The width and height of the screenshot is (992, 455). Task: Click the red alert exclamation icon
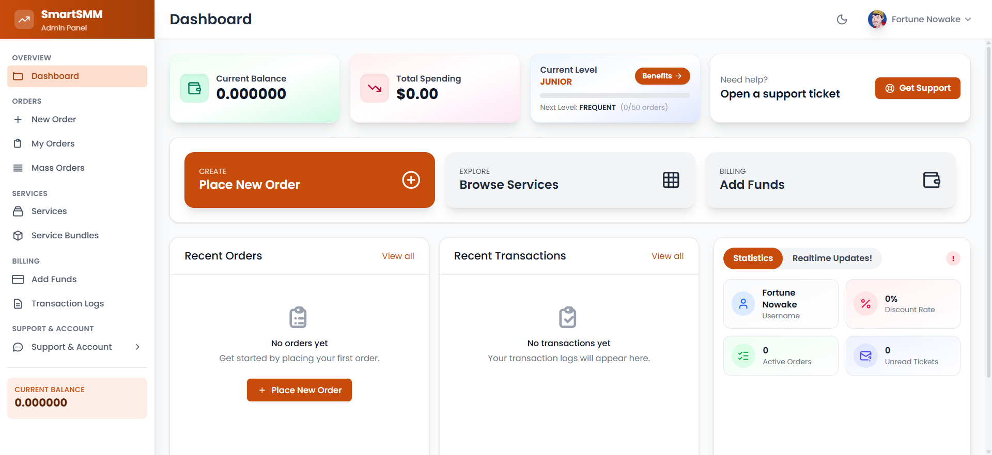[x=953, y=258]
